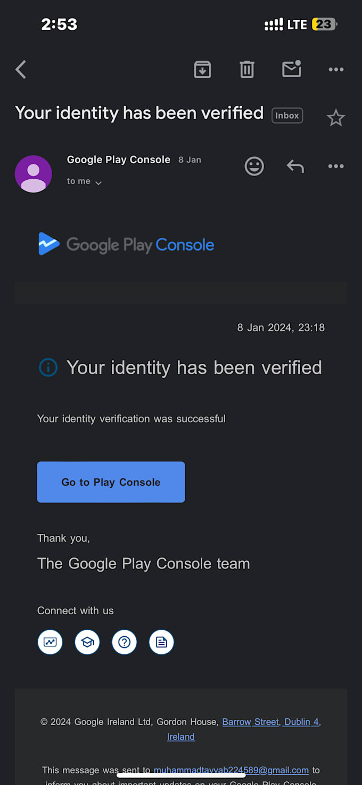Image resolution: width=362 pixels, height=785 pixels.
Task: Reply using the reply arrow icon
Action: pyautogui.click(x=295, y=166)
